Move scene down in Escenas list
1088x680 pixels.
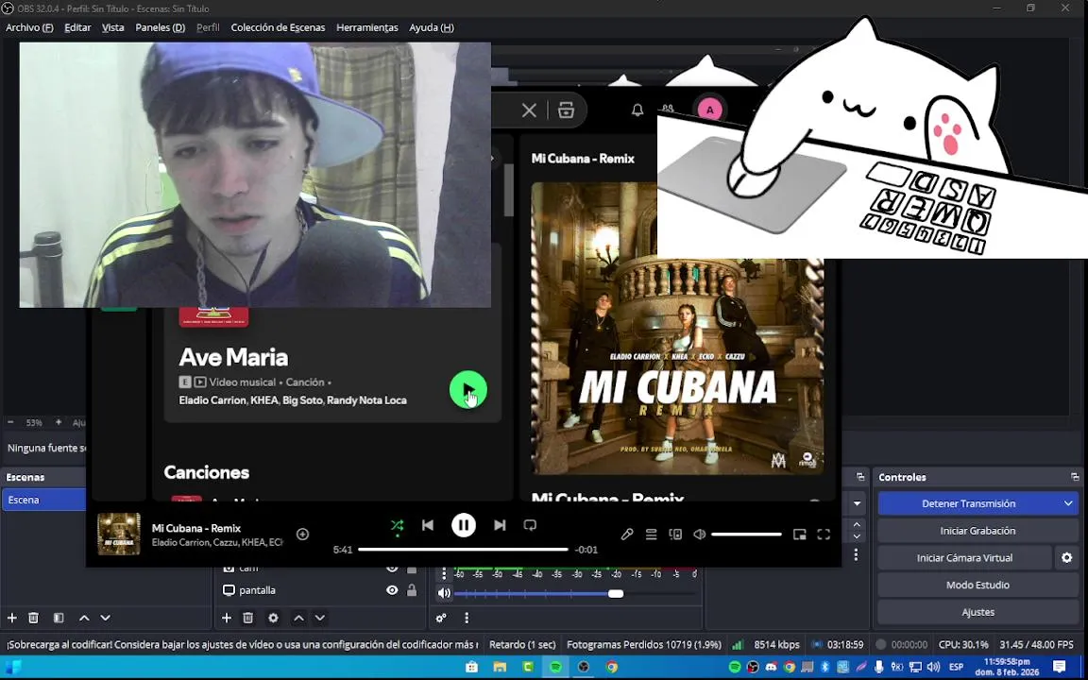point(106,618)
